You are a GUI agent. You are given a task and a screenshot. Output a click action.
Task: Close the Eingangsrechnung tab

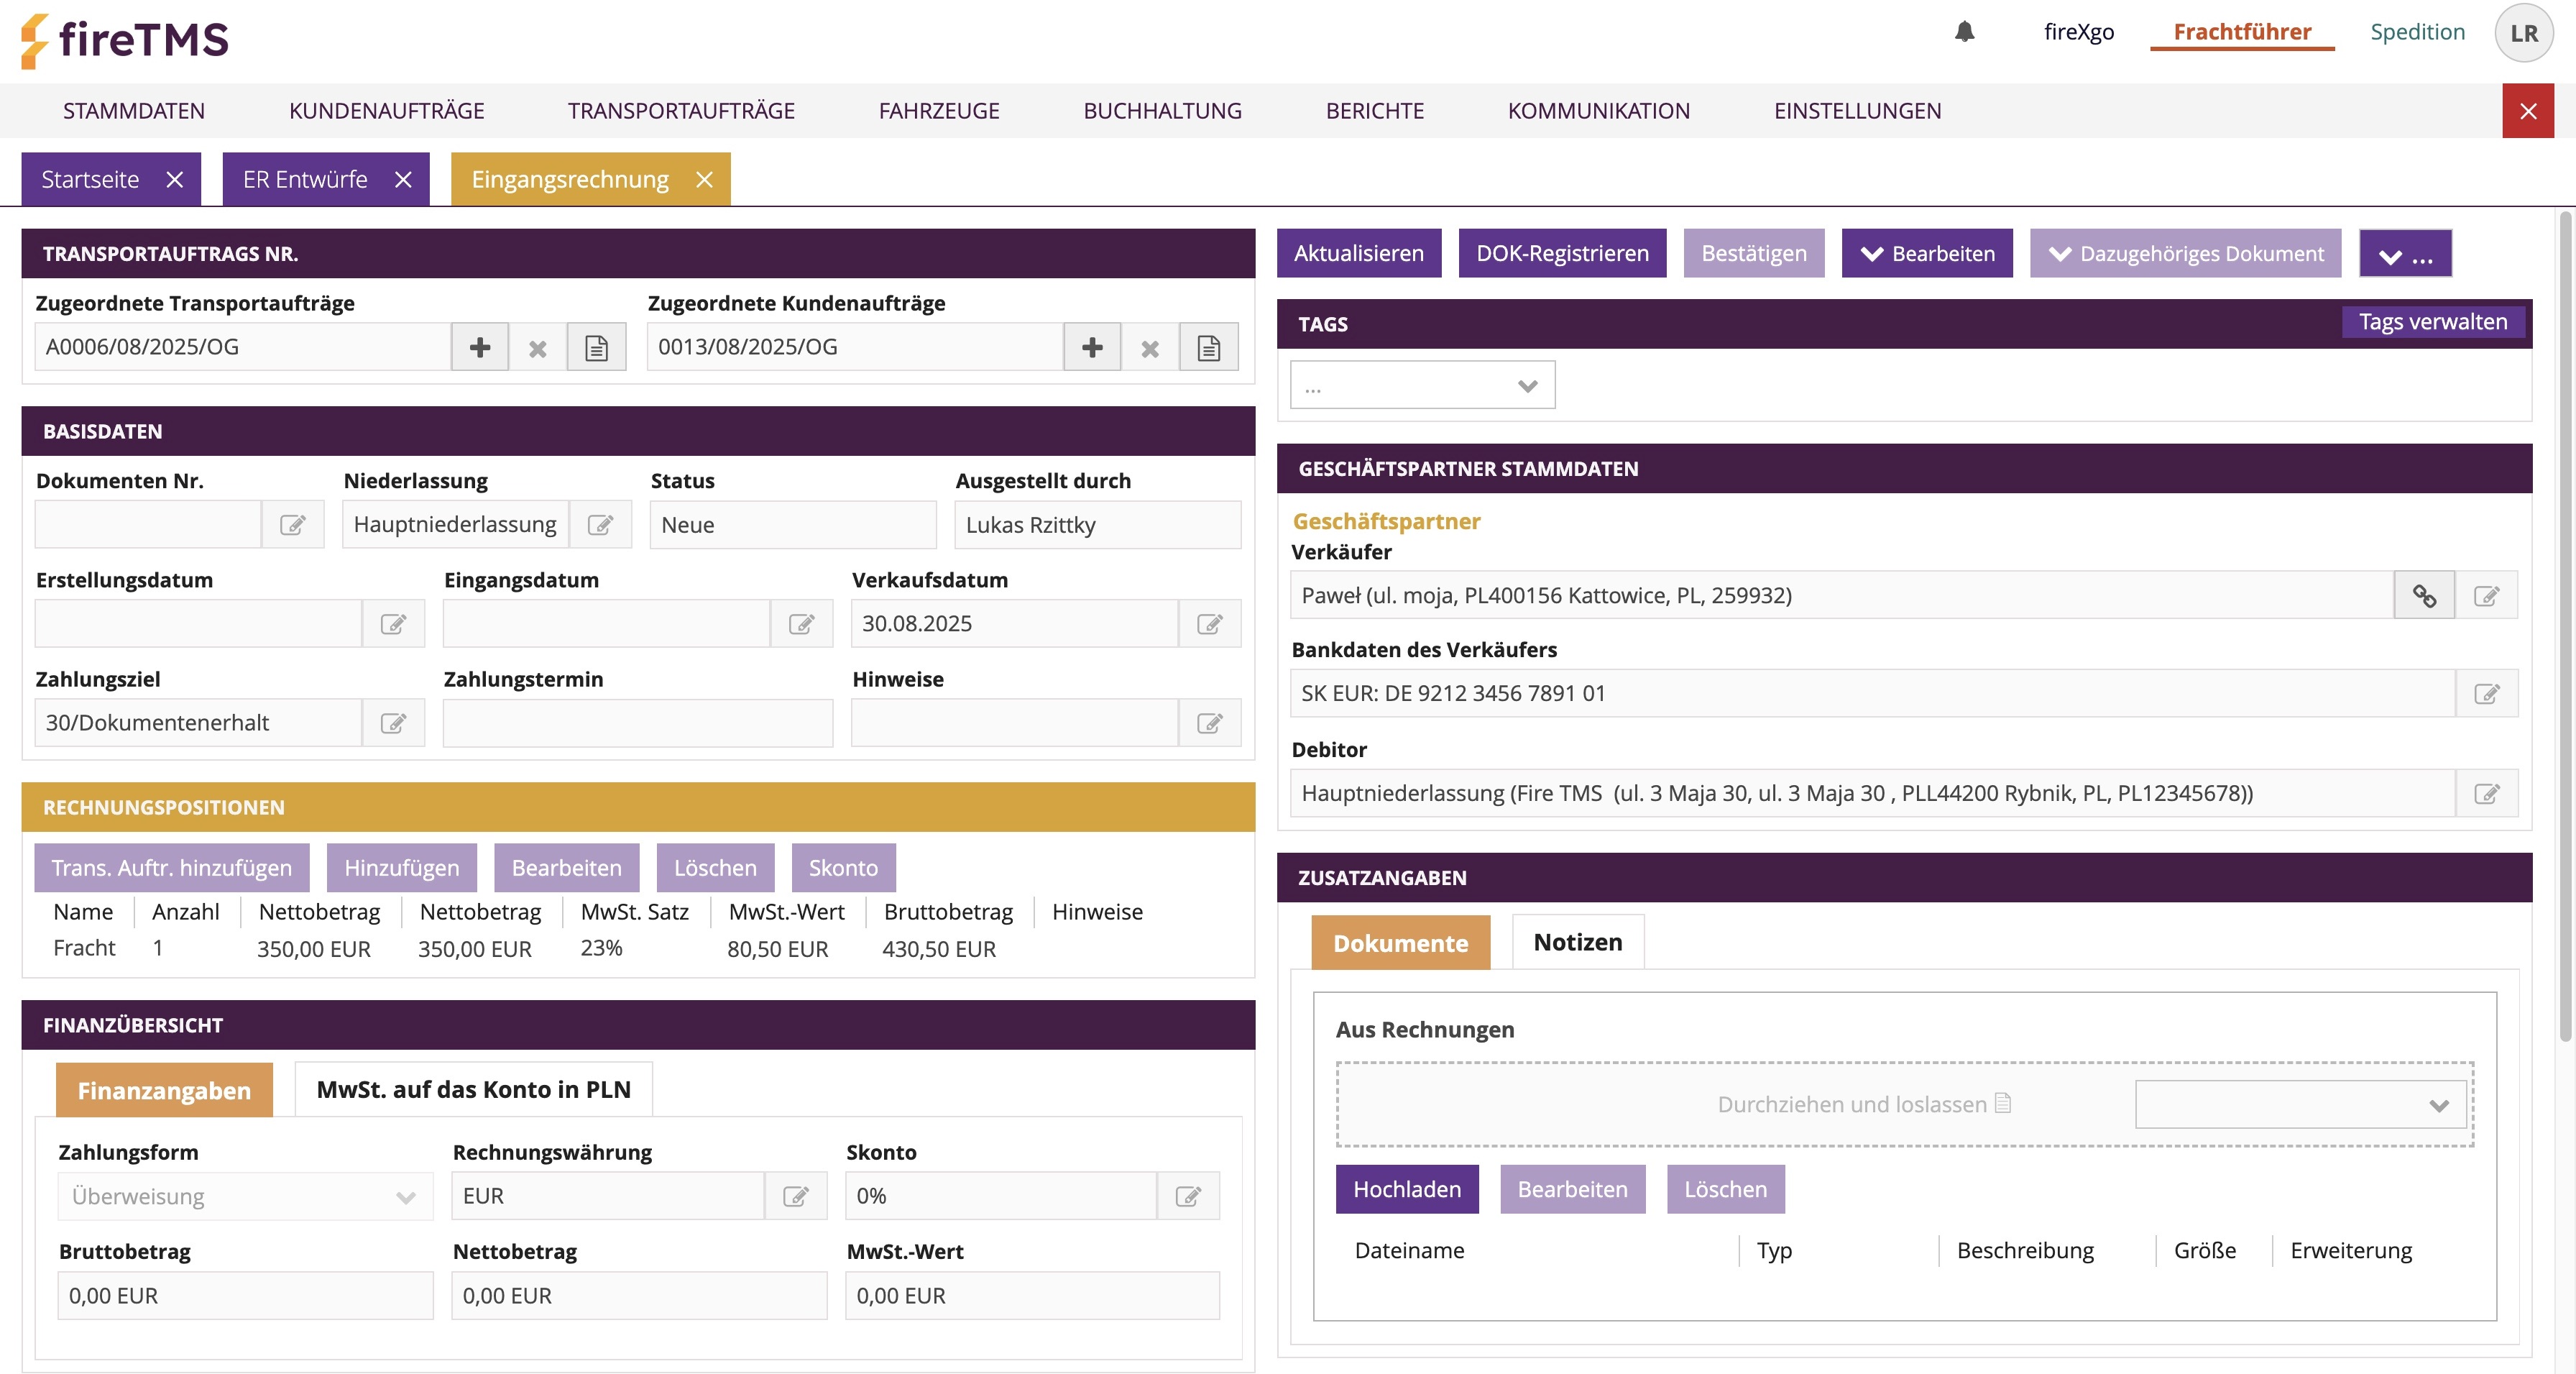(x=704, y=180)
